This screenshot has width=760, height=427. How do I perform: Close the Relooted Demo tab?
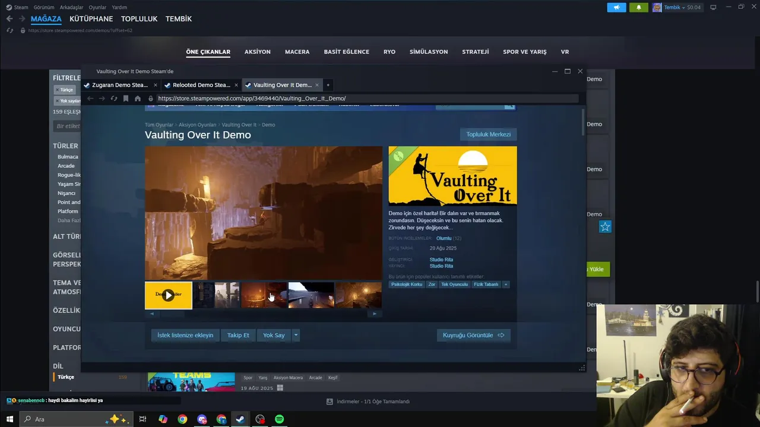click(236, 85)
